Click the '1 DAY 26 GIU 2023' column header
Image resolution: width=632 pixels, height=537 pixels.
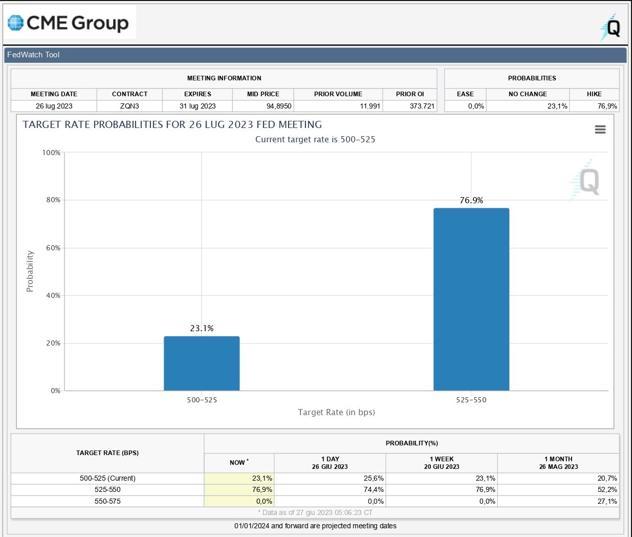point(330,463)
